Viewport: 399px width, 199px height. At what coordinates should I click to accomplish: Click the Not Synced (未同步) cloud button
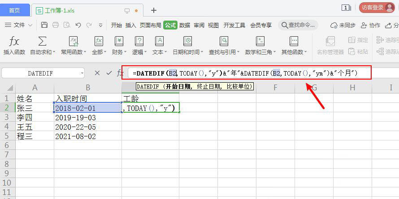point(343,25)
